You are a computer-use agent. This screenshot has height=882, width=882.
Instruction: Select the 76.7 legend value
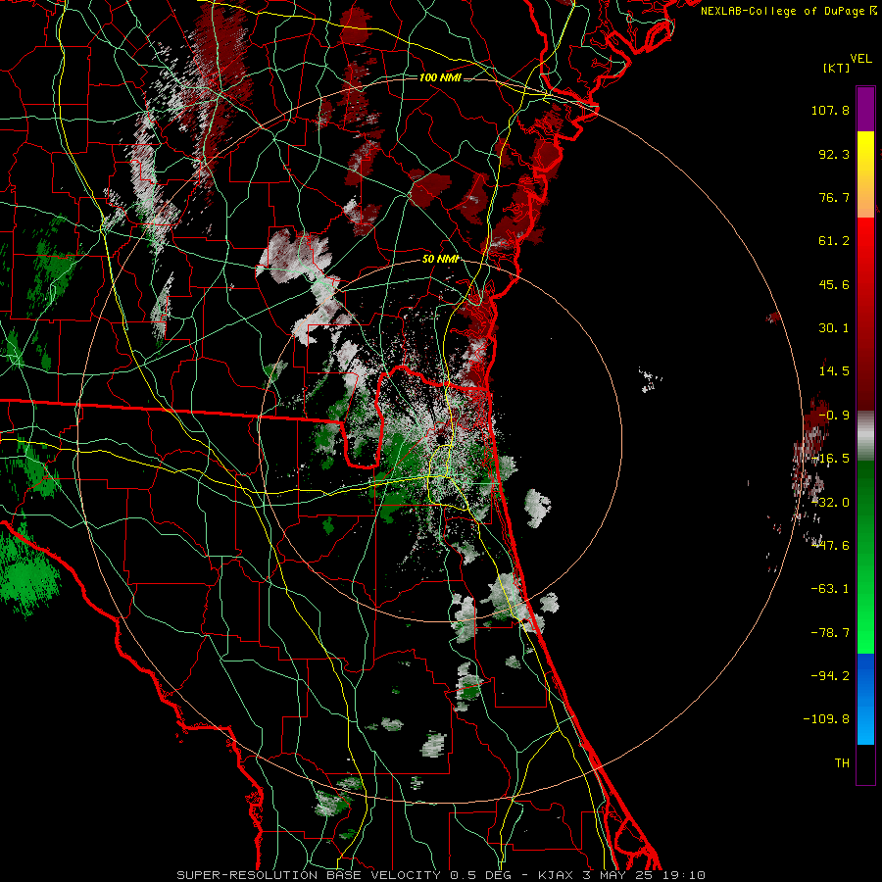tap(834, 197)
